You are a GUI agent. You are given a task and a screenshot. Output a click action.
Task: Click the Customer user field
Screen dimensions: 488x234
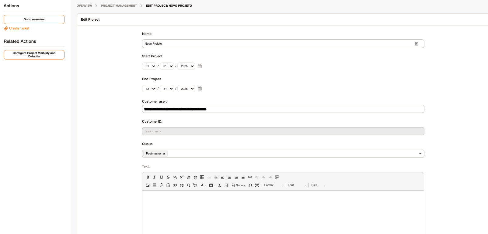click(283, 109)
